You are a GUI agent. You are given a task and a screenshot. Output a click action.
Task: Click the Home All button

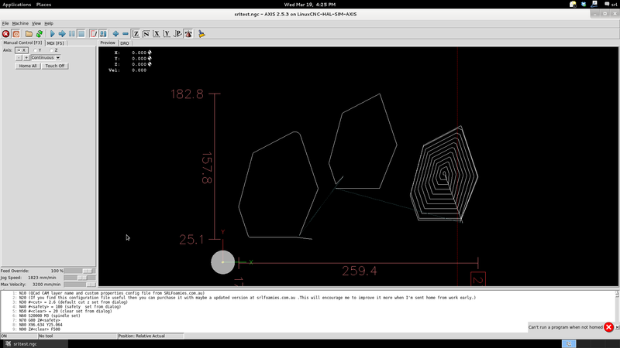(x=28, y=66)
